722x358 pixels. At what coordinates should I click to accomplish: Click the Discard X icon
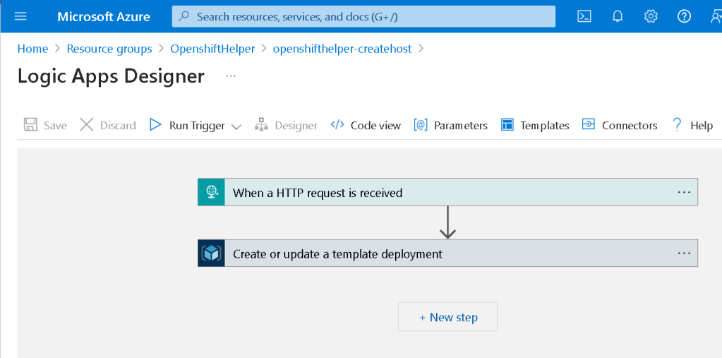87,125
